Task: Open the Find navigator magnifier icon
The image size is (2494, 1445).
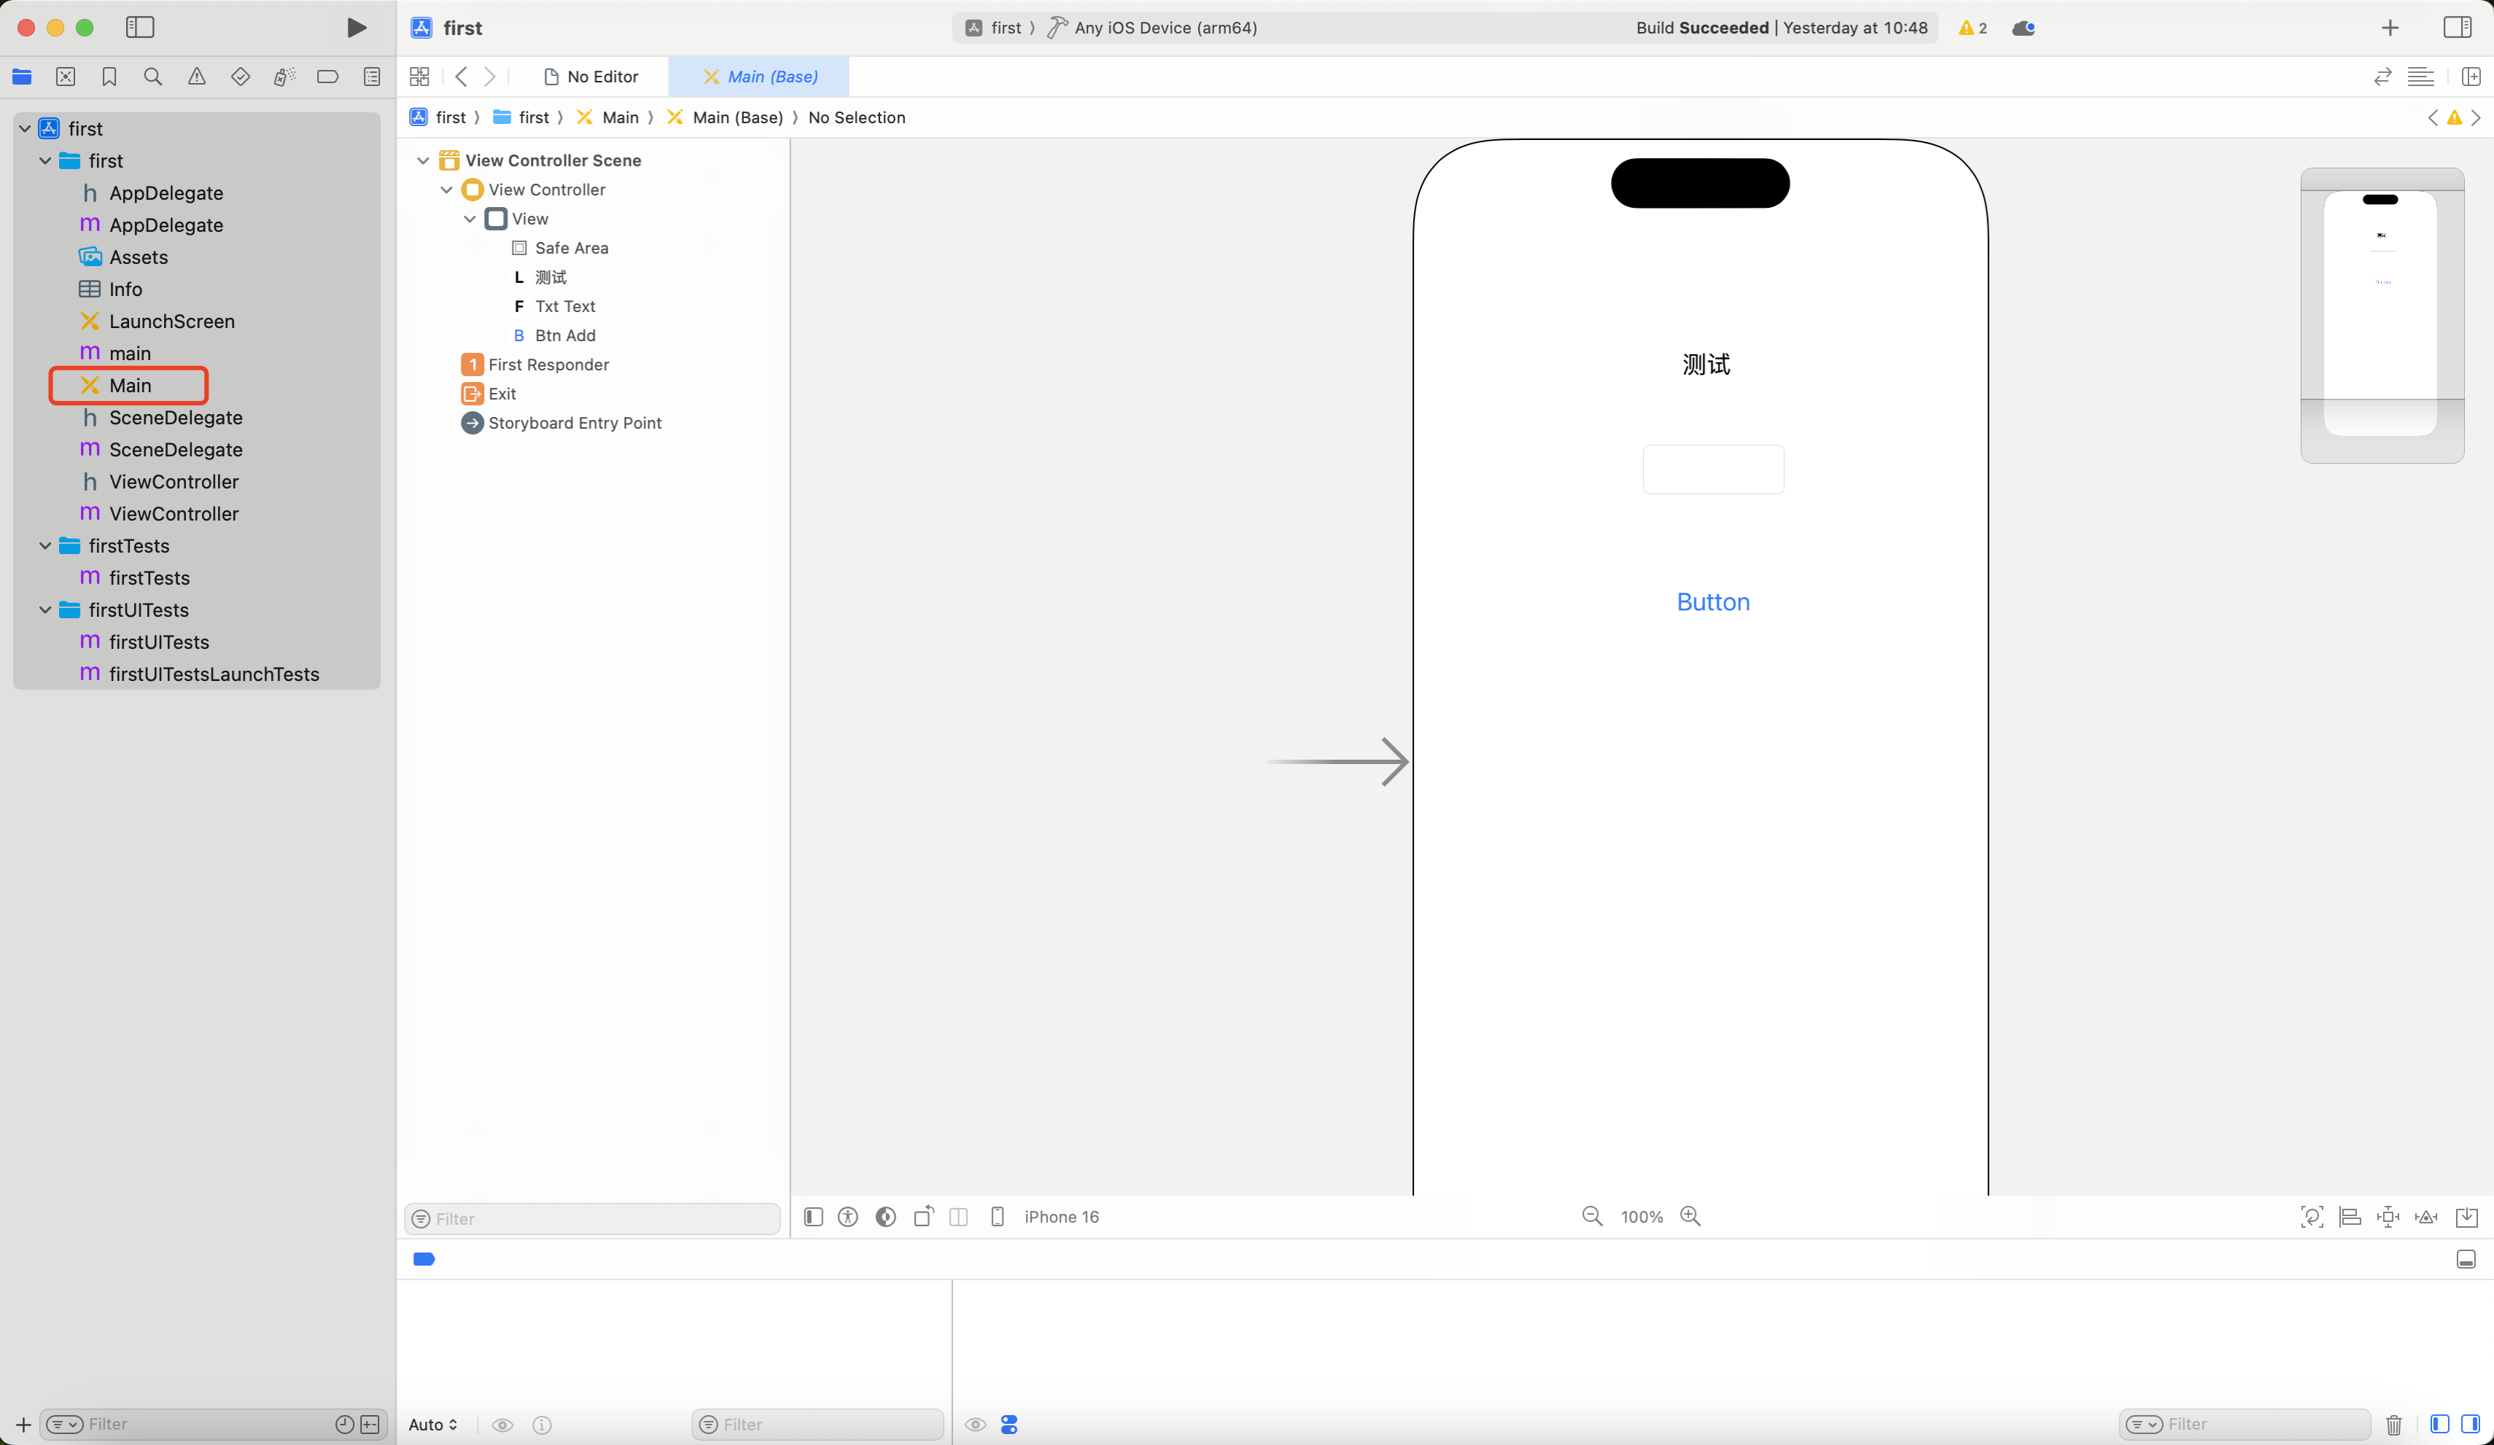Action: pos(152,77)
